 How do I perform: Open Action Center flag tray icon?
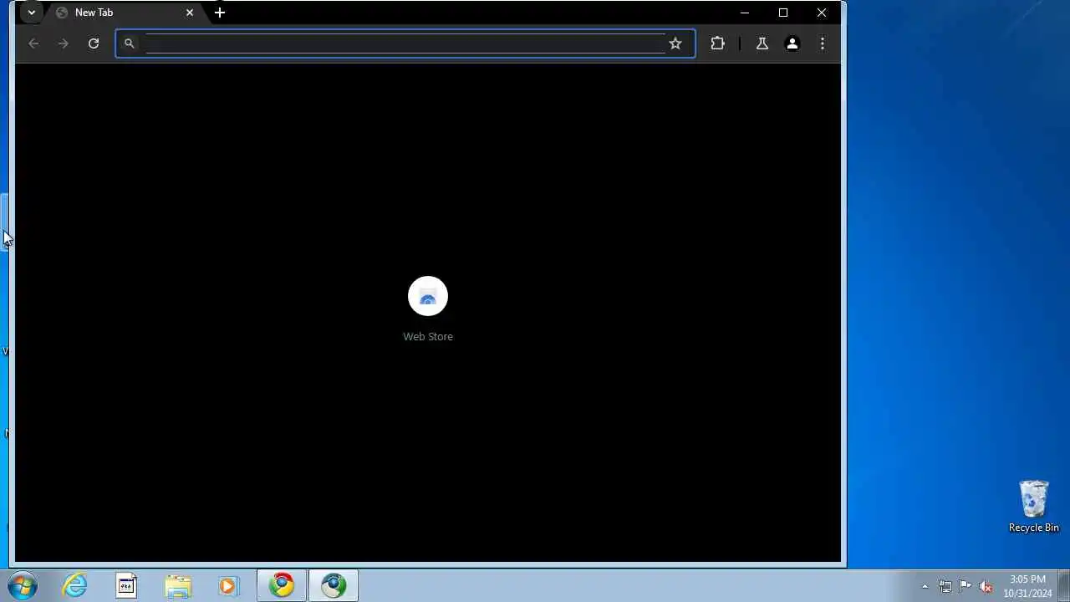click(966, 586)
